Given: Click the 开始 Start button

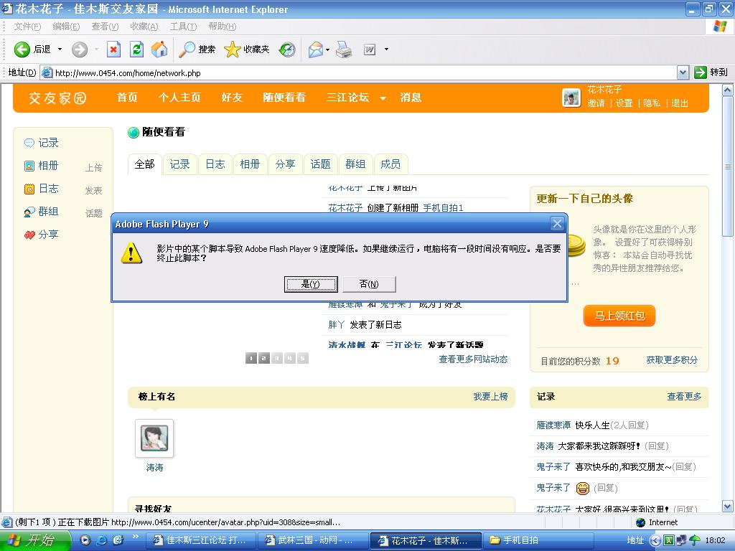Looking at the screenshot, I should 36,540.
